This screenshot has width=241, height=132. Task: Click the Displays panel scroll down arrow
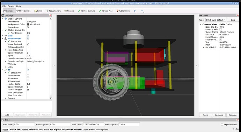(51, 98)
